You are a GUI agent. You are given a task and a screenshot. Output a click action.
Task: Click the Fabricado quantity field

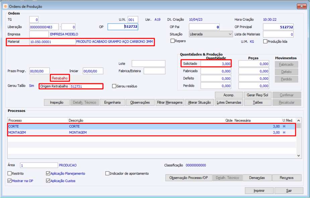tap(216, 71)
